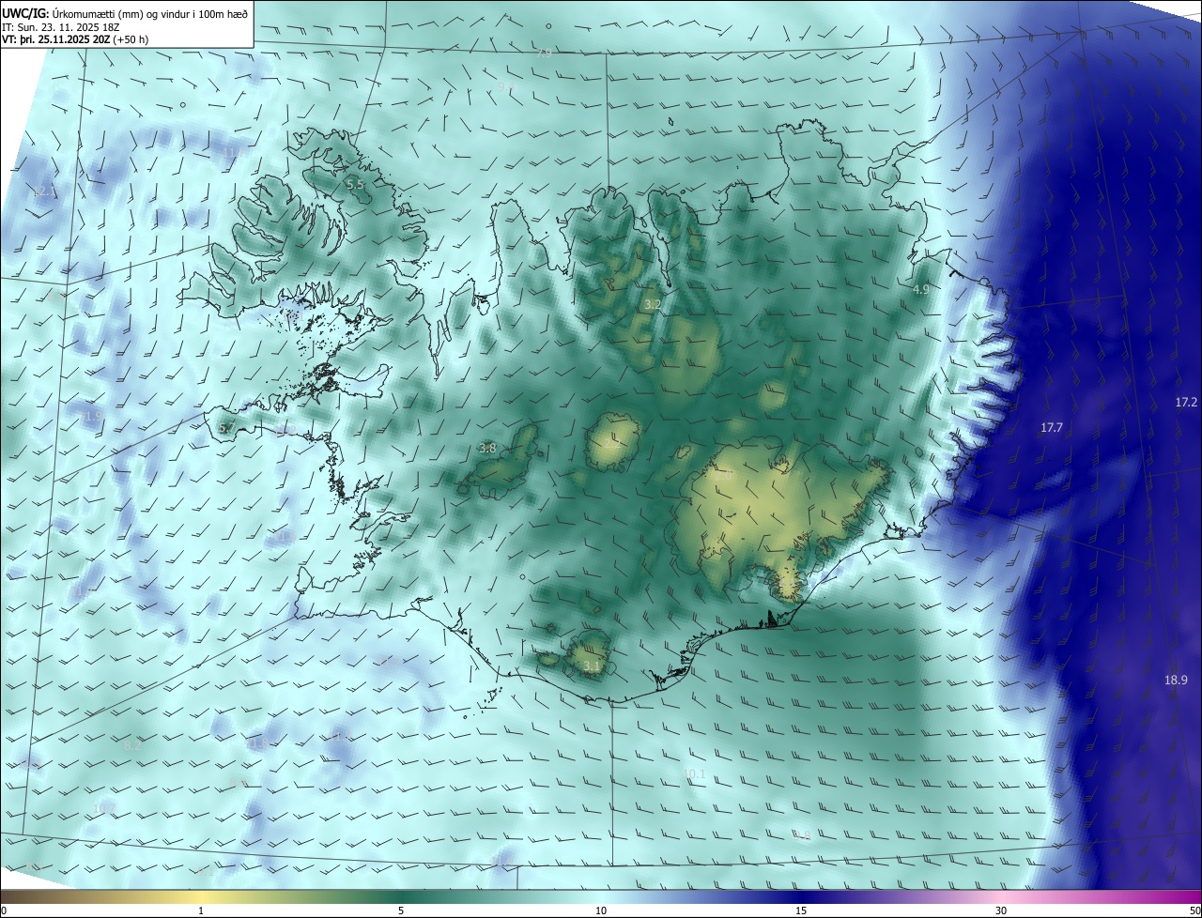Click the faint map value "10.1"
The height and width of the screenshot is (918, 1202).
click(694, 774)
